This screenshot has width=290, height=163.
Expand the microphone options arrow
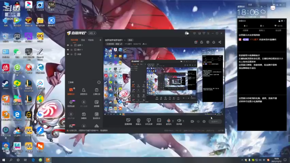pyautogui.click(x=173, y=121)
